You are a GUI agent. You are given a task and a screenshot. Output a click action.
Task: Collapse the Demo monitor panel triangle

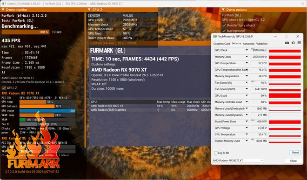3,10
